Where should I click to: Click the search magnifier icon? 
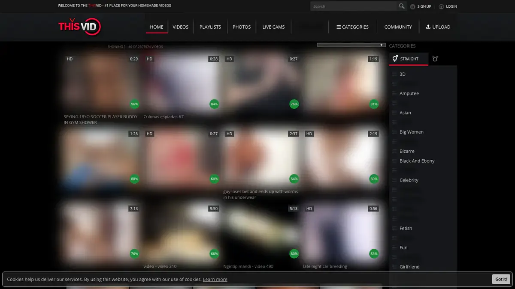pyautogui.click(x=402, y=6)
